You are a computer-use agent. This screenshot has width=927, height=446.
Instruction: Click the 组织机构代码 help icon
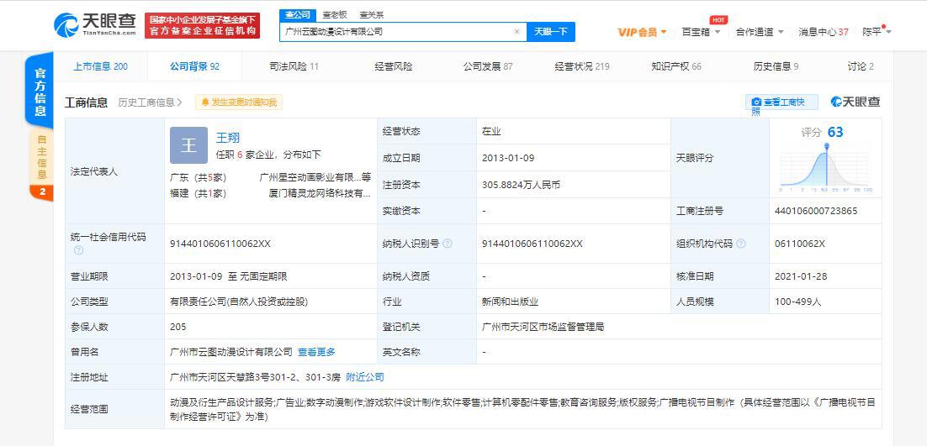click(x=741, y=244)
